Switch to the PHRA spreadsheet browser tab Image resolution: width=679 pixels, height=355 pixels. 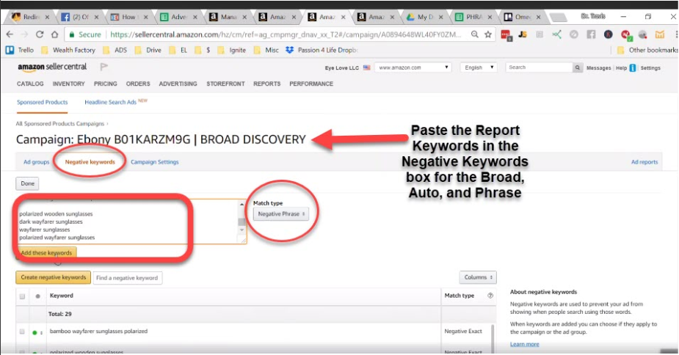tap(473, 17)
